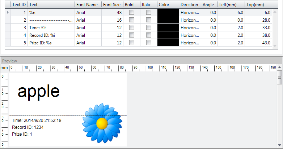Click the text grid's scroll down arrow
Viewport: 283px width, 149px height.
[x=274, y=46]
